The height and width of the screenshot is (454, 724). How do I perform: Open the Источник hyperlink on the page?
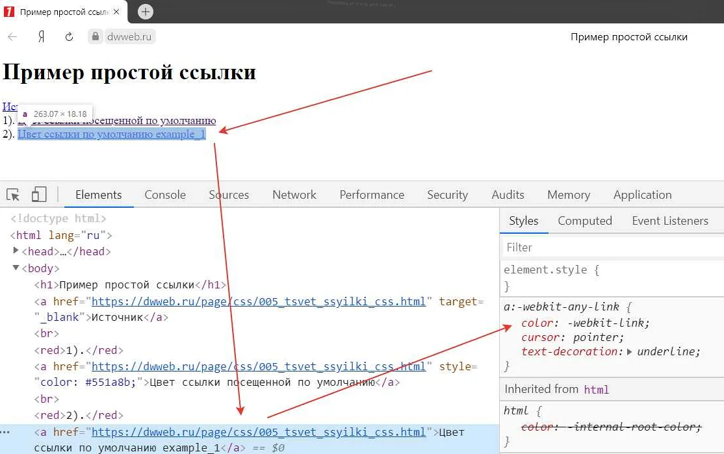[x=9, y=107]
